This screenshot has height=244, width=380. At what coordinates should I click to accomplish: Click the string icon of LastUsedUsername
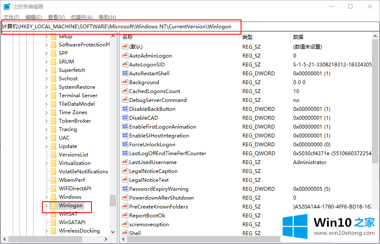click(125, 162)
